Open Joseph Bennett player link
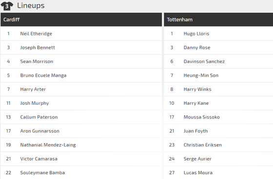 pyautogui.click(x=38, y=48)
